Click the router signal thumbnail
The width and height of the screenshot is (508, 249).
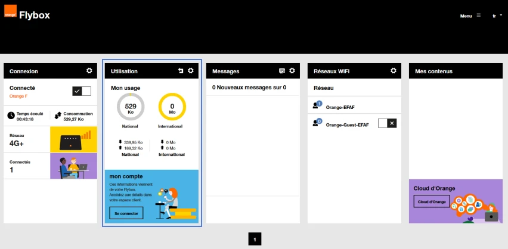73,139
